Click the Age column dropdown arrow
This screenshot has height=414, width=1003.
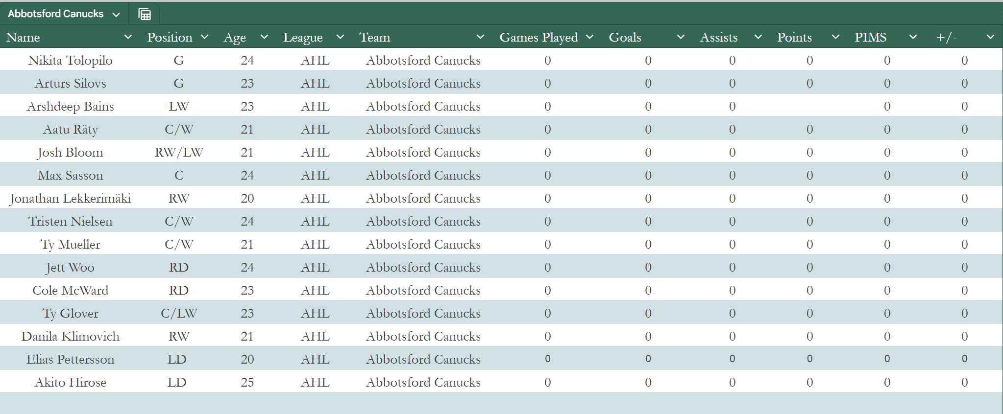pyautogui.click(x=264, y=37)
